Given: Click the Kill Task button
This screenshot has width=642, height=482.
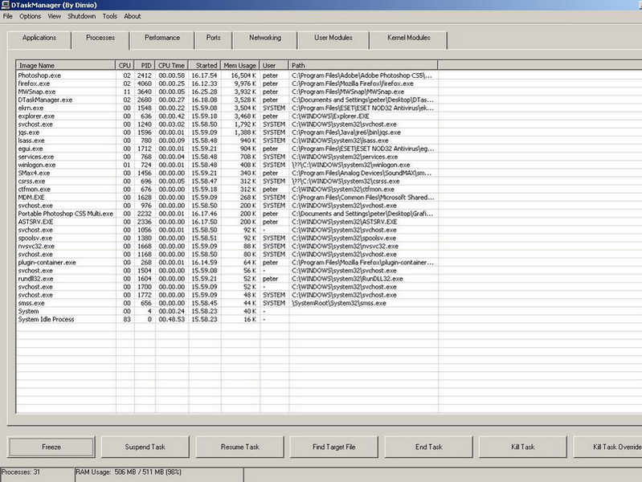Looking at the screenshot, I should 523,447.
